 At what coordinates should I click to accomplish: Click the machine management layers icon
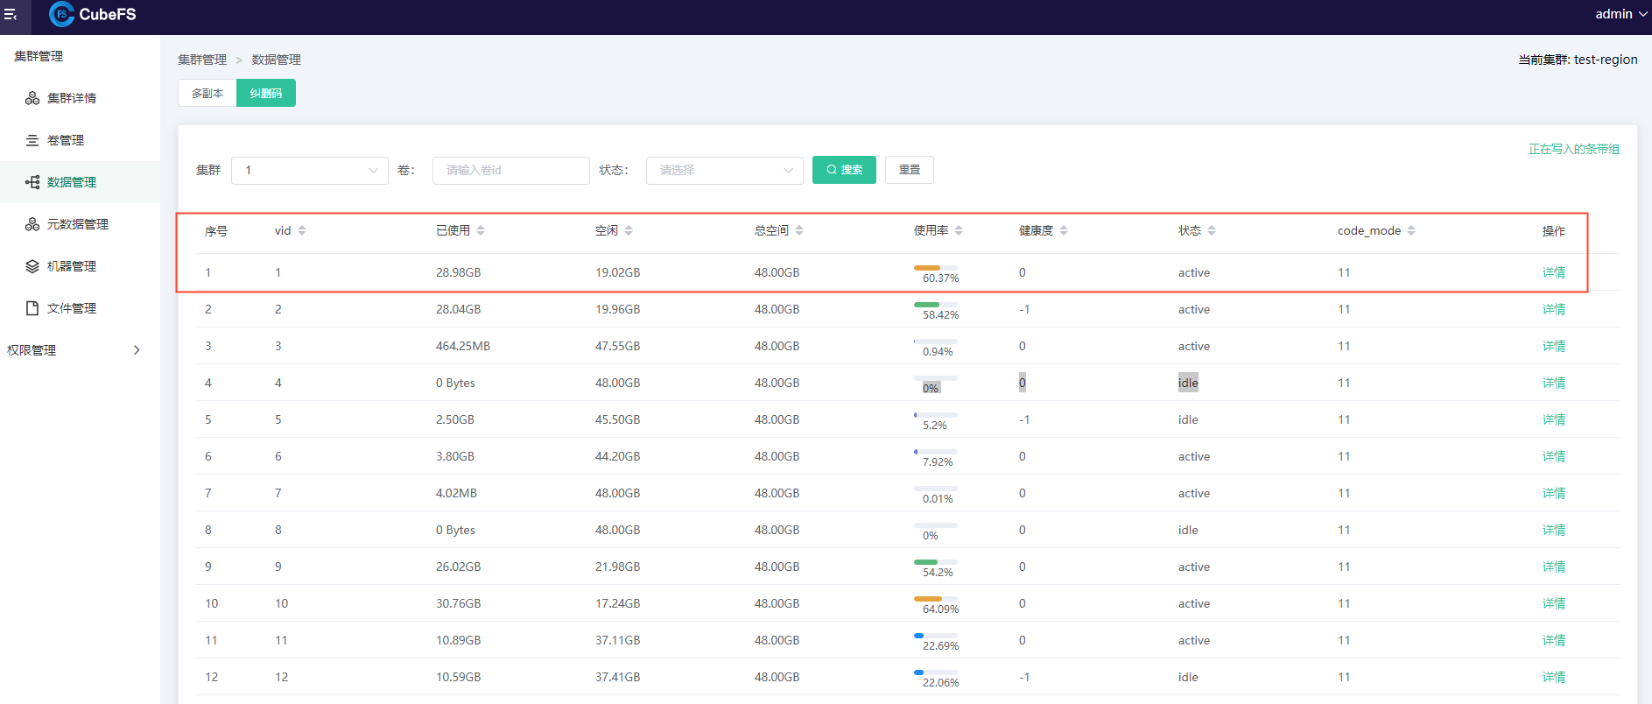coord(32,266)
